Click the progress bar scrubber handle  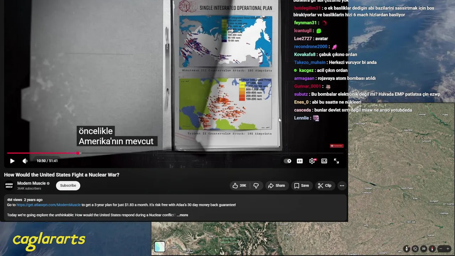(78, 153)
